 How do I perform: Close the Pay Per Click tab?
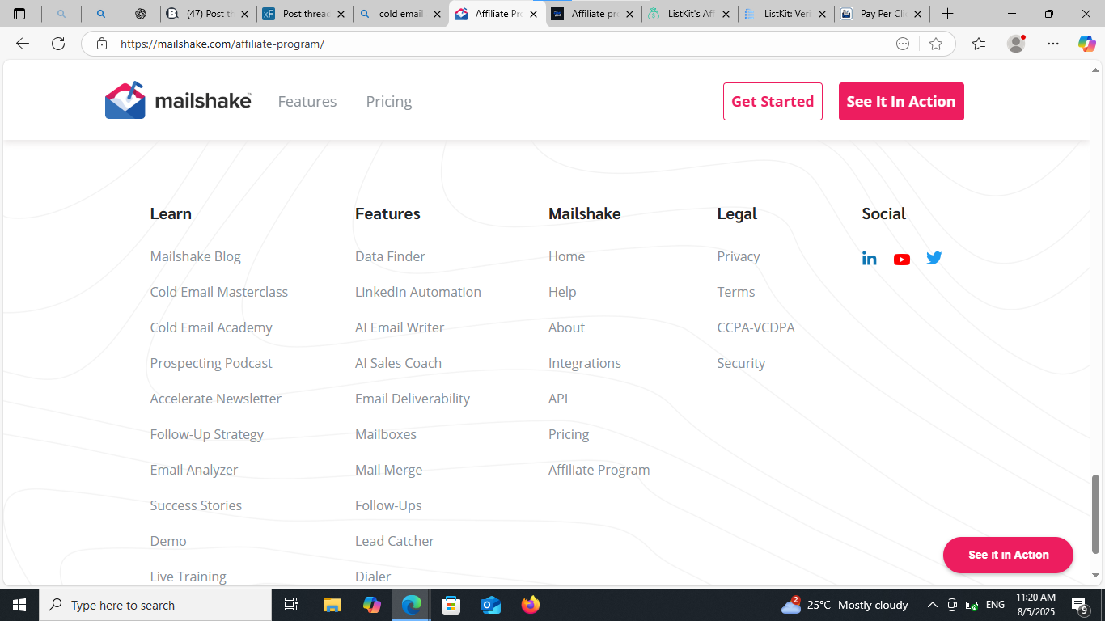click(917, 14)
